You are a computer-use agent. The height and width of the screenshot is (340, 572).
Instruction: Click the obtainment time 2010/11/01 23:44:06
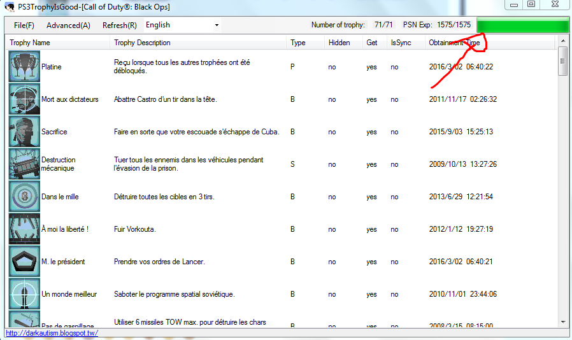[x=463, y=294]
